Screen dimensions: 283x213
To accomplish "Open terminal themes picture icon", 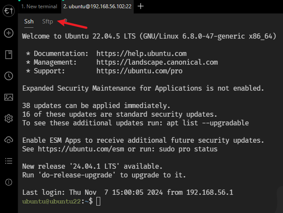I will pyautogui.click(x=9, y=97).
